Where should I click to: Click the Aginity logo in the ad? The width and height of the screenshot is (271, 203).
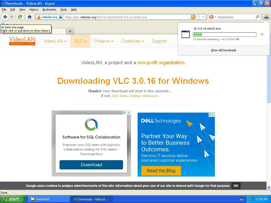[x=91, y=124]
